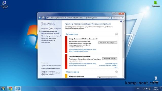Click Получение другой антивирусной программы в сети
162x91 pixels.
pos(108,65)
